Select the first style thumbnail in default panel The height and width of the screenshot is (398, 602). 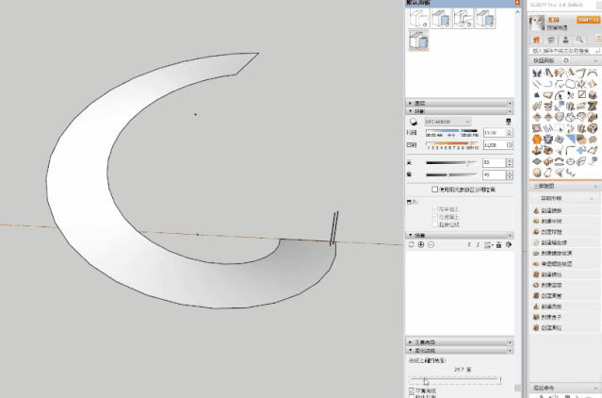pos(417,18)
